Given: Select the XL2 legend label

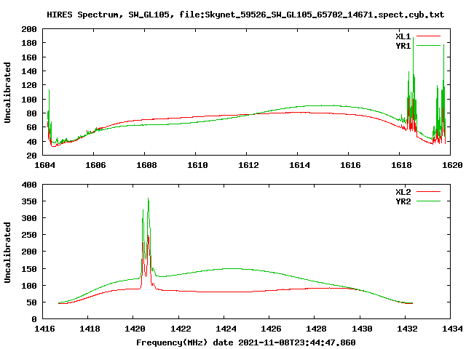Looking at the screenshot, I should (403, 192).
